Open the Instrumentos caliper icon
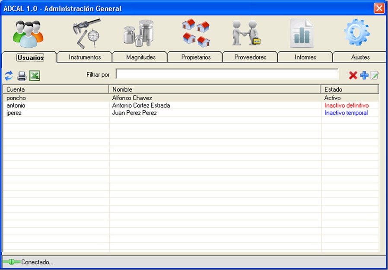388x270 pixels. point(86,34)
